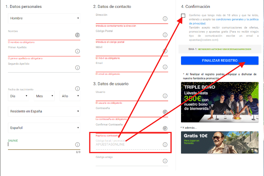Click the info icon beside Dirección field

tap(165, 19)
